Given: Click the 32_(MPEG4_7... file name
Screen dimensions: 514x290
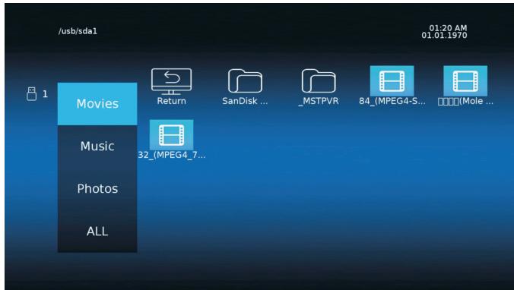Looking at the screenshot, I should click(x=171, y=155).
